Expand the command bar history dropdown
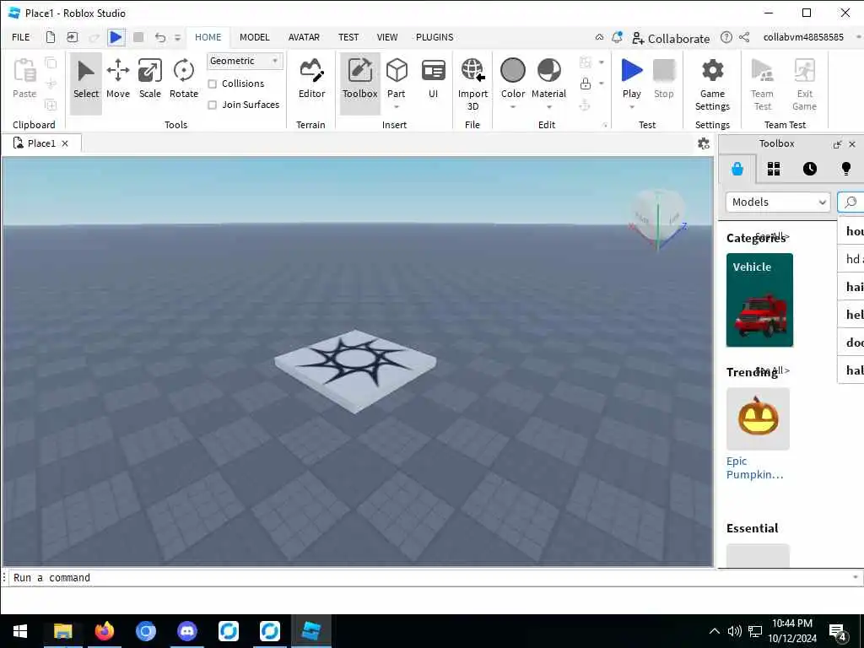 [856, 577]
